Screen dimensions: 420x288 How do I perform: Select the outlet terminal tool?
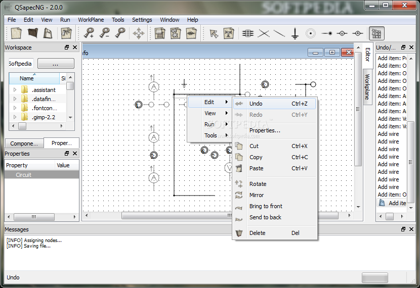(327, 33)
